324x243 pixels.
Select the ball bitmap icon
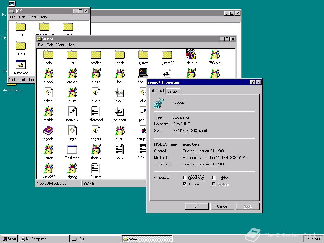point(120,73)
